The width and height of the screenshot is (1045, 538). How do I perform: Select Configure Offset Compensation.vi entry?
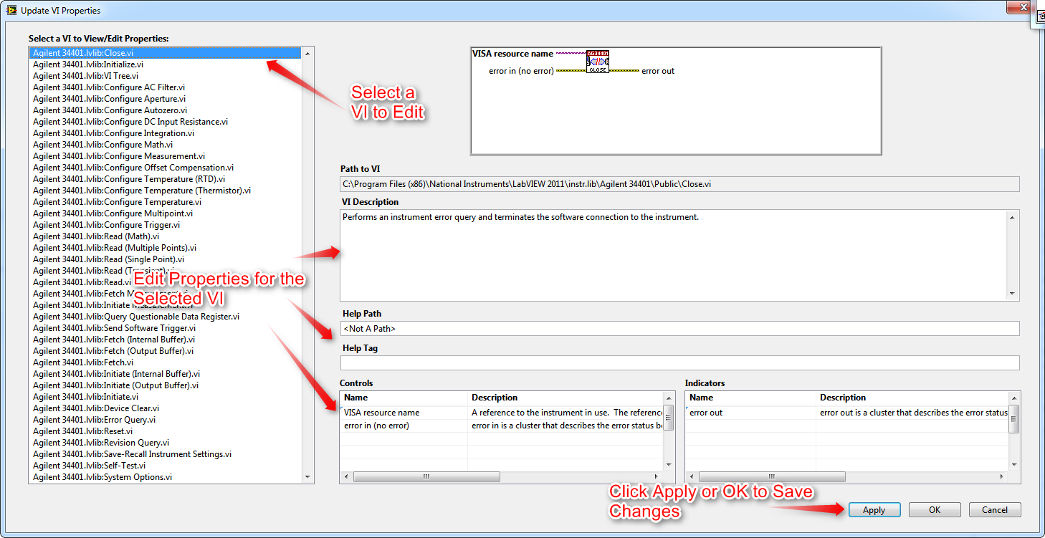pos(166,168)
